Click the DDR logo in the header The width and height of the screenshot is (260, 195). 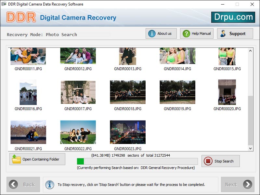[x=20, y=17]
